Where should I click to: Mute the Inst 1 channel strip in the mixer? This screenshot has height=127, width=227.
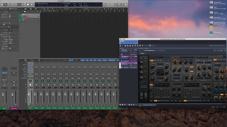coord(29,106)
